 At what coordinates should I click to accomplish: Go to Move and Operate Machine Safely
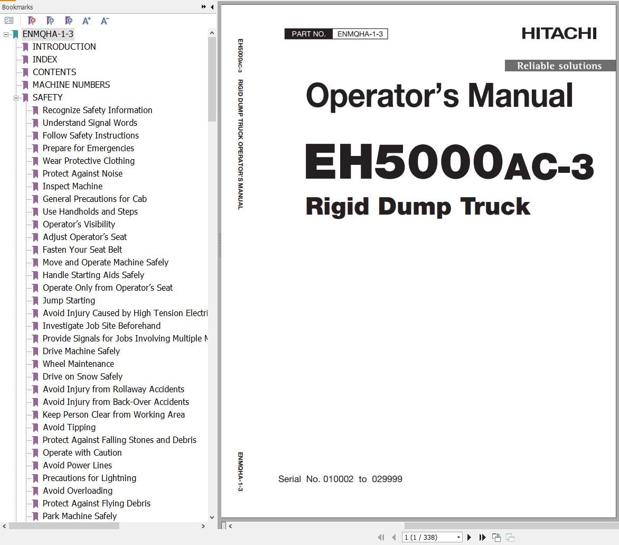(x=106, y=262)
